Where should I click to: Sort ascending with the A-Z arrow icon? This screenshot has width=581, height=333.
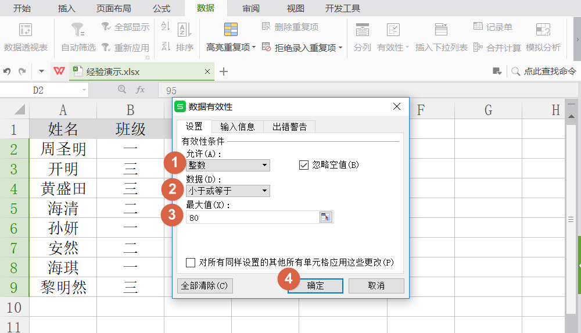[165, 26]
